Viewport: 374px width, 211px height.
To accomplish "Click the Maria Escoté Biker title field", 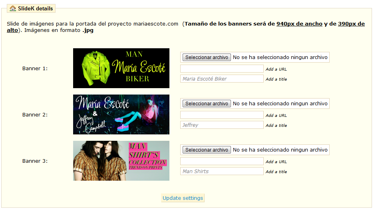I will (222, 79).
